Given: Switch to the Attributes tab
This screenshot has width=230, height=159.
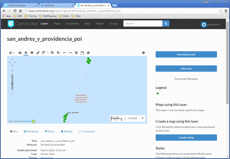Looking at the screenshot, I should click(31, 131).
